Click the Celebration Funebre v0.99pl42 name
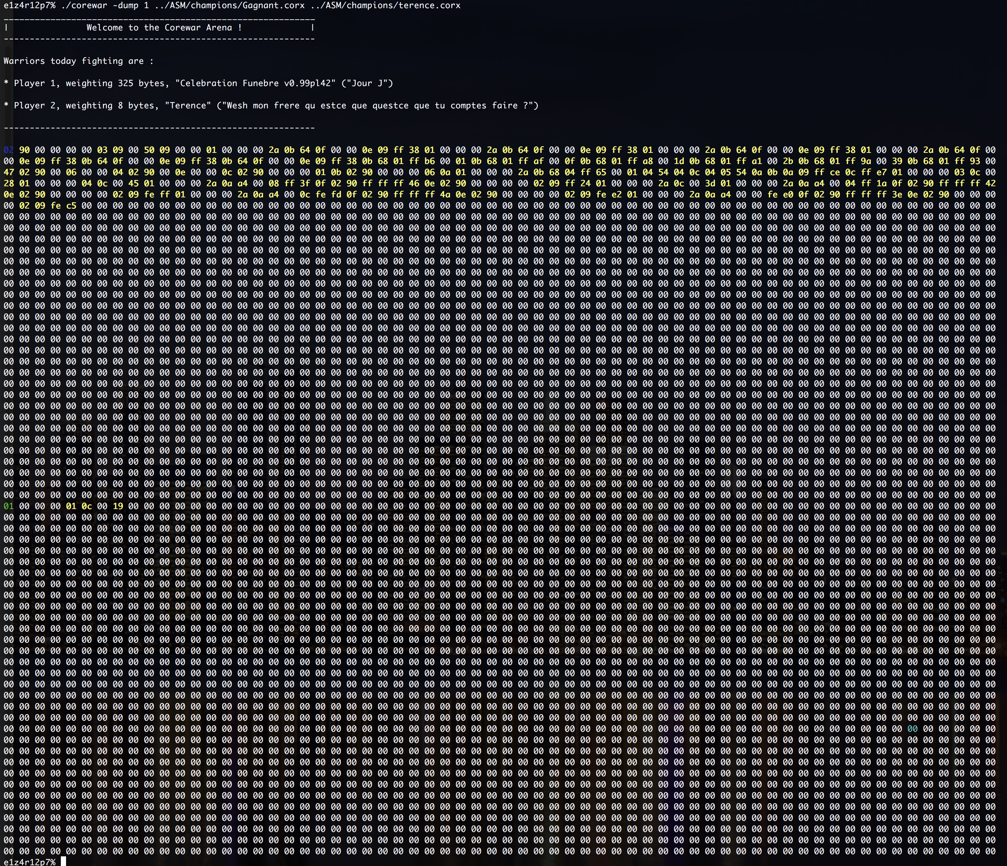 255,83
